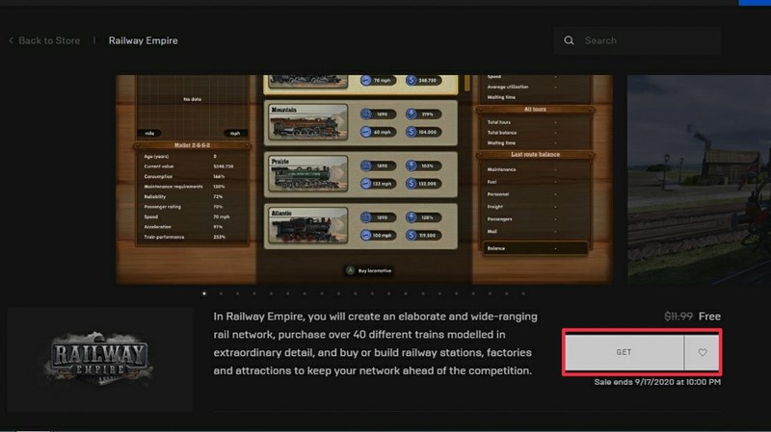Image resolution: width=771 pixels, height=432 pixels.
Task: Click the magnifying glass search icon
Action: pos(569,40)
